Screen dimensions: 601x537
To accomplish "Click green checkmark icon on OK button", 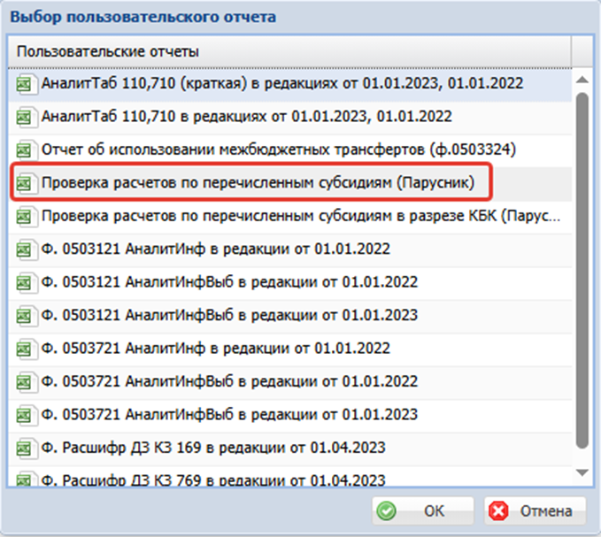I will tap(386, 511).
